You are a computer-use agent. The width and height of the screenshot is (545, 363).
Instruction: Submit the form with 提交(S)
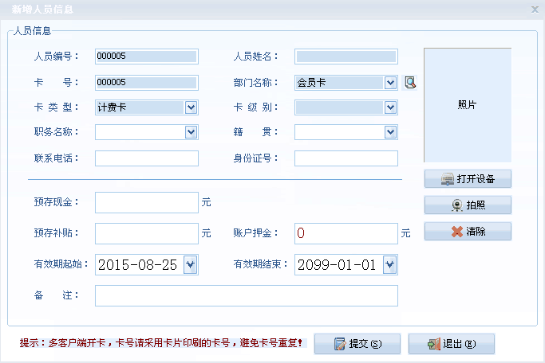pos(357,344)
